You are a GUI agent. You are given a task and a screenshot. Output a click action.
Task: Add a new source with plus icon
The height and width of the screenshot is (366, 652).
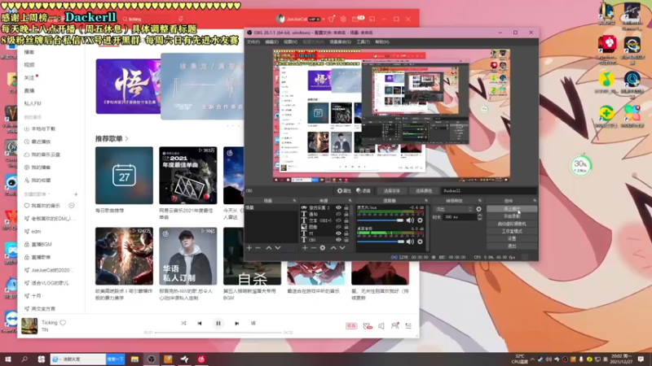tap(305, 248)
